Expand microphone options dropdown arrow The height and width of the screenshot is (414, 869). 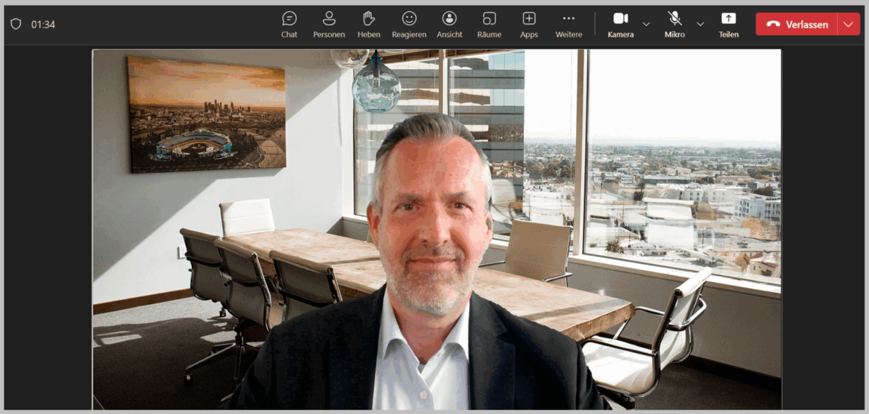(700, 24)
